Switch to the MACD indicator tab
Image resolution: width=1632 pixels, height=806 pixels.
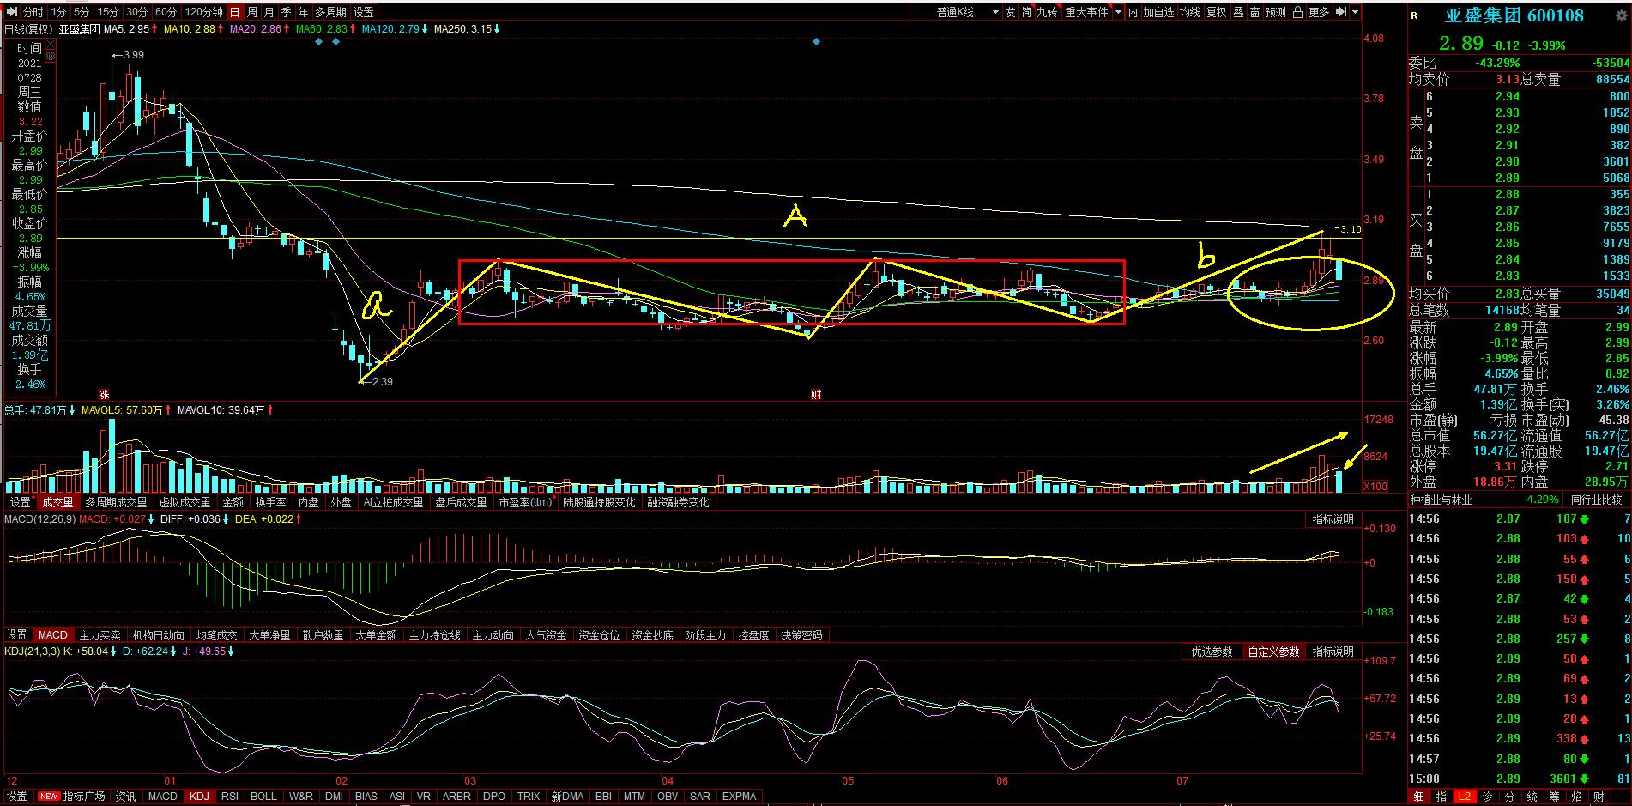52,635
